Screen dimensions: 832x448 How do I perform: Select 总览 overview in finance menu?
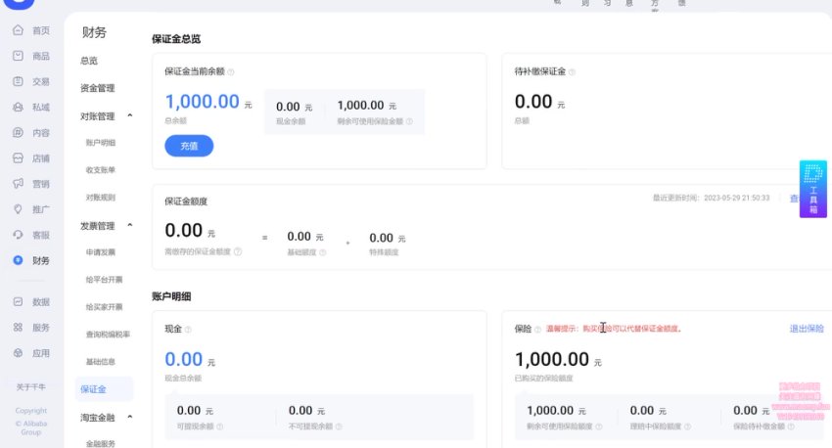pyautogui.click(x=89, y=61)
